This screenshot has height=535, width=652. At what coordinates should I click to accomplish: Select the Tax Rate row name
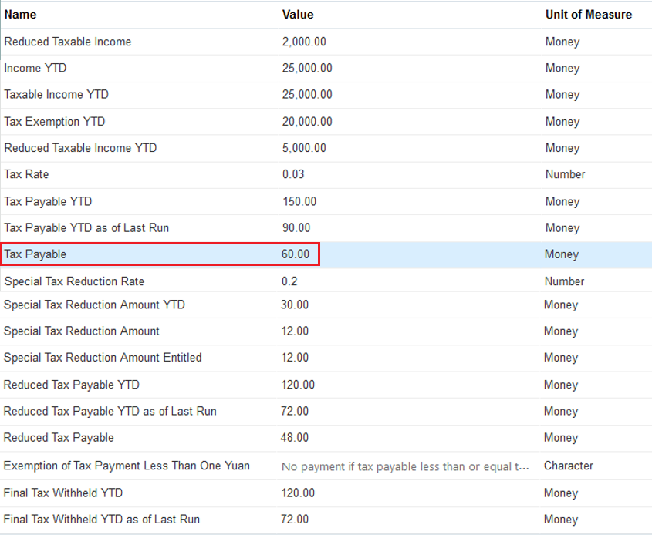pyautogui.click(x=26, y=174)
